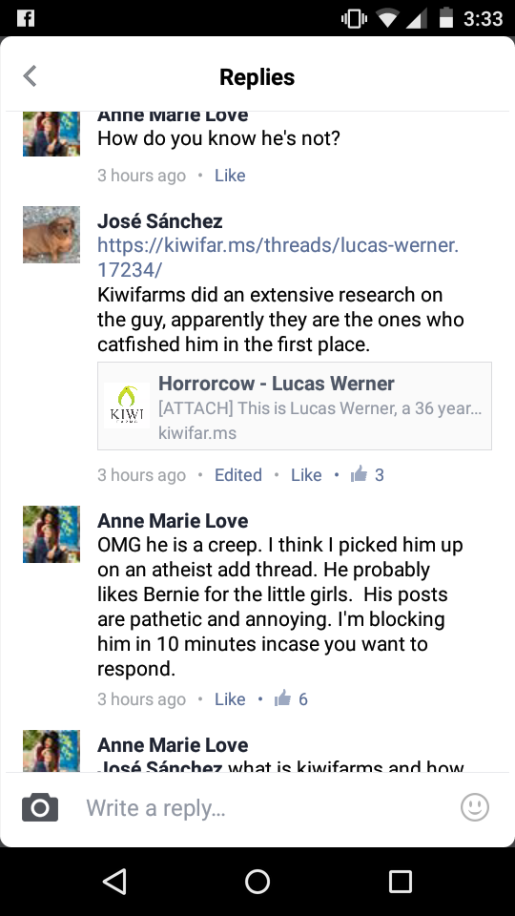Open the emoji smiley picker
515x916 pixels.
(475, 807)
